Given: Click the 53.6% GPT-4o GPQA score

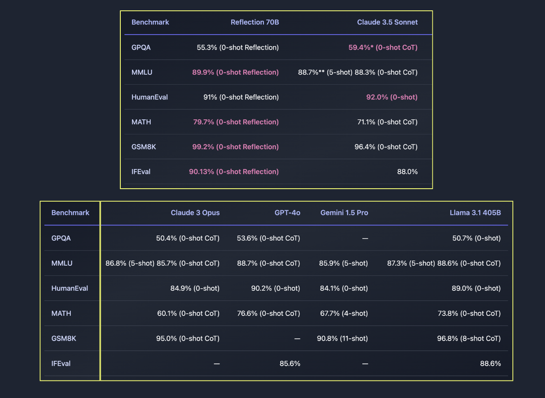Looking at the screenshot, I should coord(268,238).
